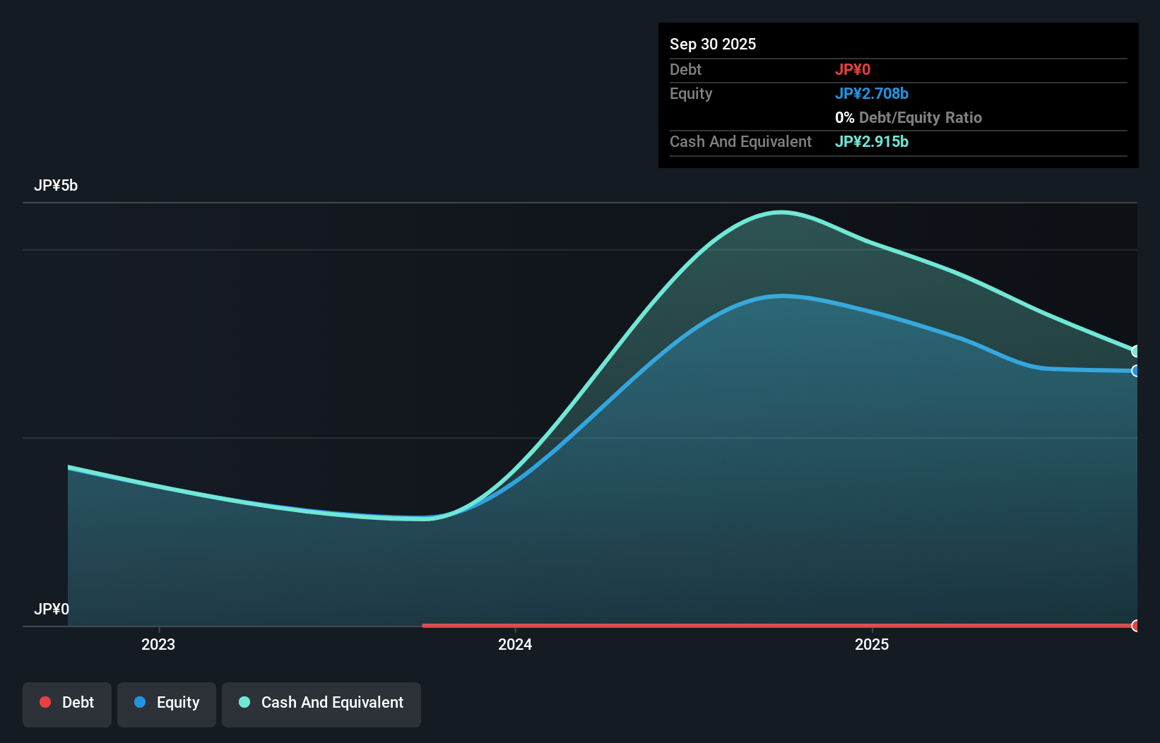Expand the Cash And Equivalent tooltip row
The image size is (1160, 743).
740,141
